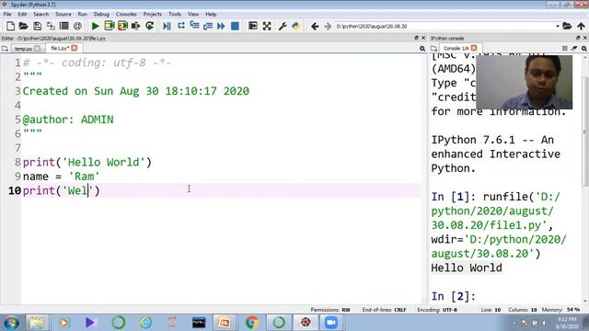Clear console with the eraser icon
The height and width of the screenshot is (331, 589).
(574, 49)
